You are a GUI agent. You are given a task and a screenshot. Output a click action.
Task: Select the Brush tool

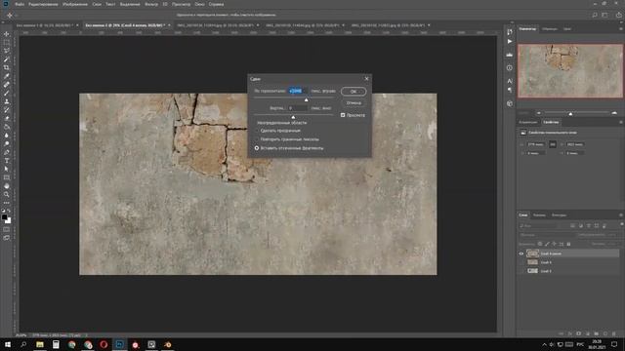pos(7,94)
